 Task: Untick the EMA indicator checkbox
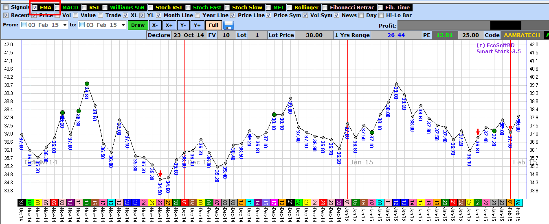pyautogui.click(x=35, y=7)
